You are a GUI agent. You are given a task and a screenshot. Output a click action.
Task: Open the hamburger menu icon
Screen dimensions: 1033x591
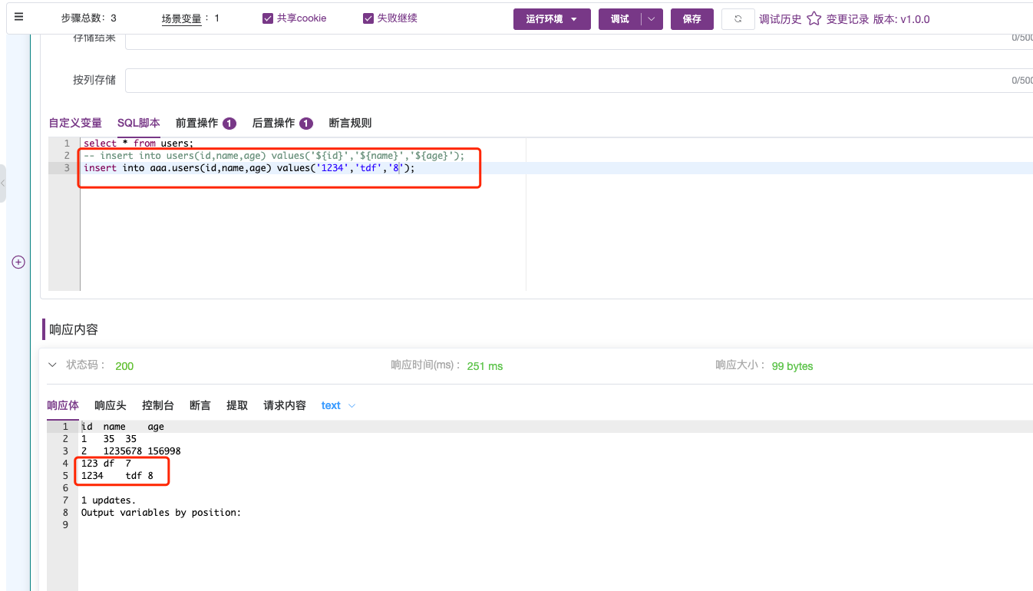coord(18,17)
